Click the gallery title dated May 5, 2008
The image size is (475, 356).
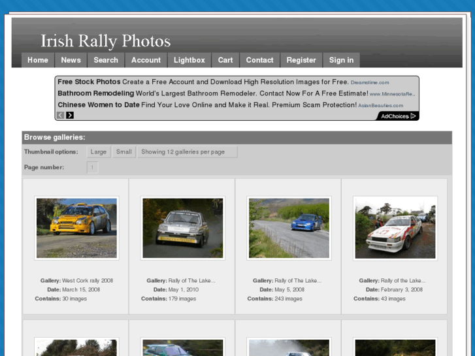tap(298, 281)
